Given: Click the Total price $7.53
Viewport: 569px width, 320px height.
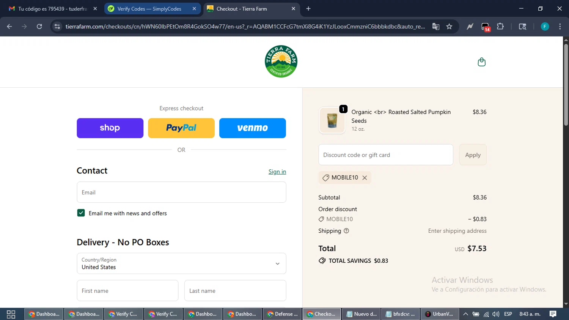Looking at the screenshot, I should coord(477,249).
